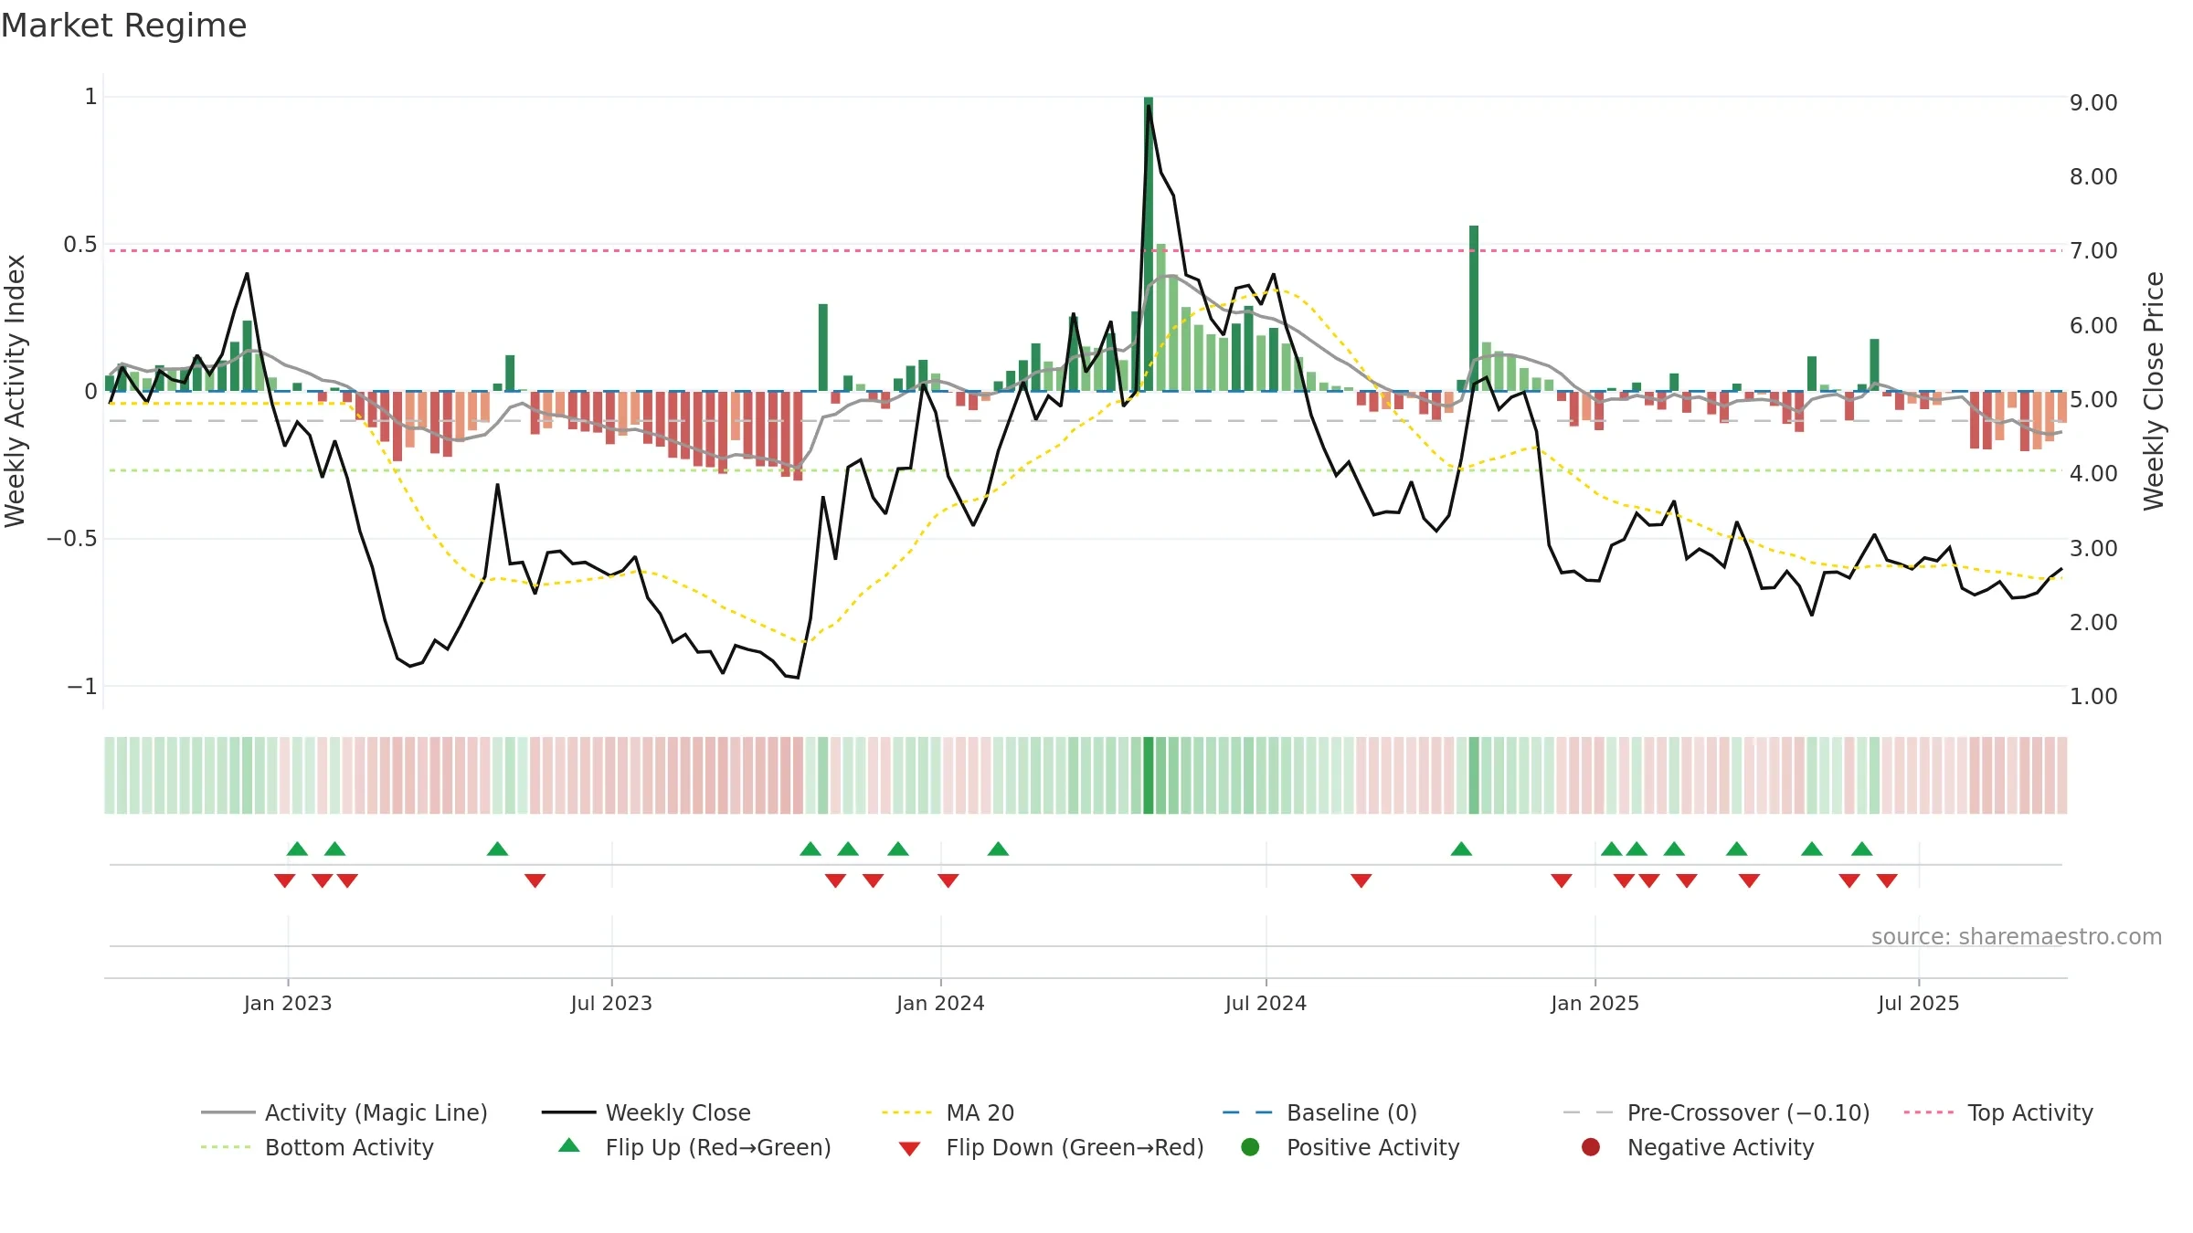This screenshot has height=1233, width=2193.
Task: Click the Weekly Close Price axis title
Action: (2154, 391)
